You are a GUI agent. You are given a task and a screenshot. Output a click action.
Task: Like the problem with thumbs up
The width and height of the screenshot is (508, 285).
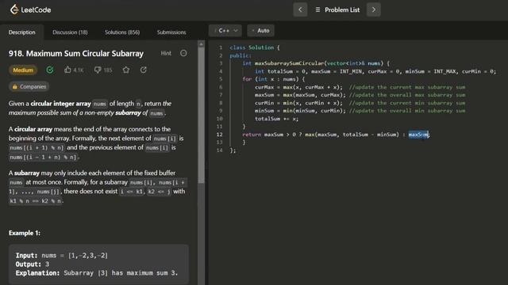click(67, 70)
